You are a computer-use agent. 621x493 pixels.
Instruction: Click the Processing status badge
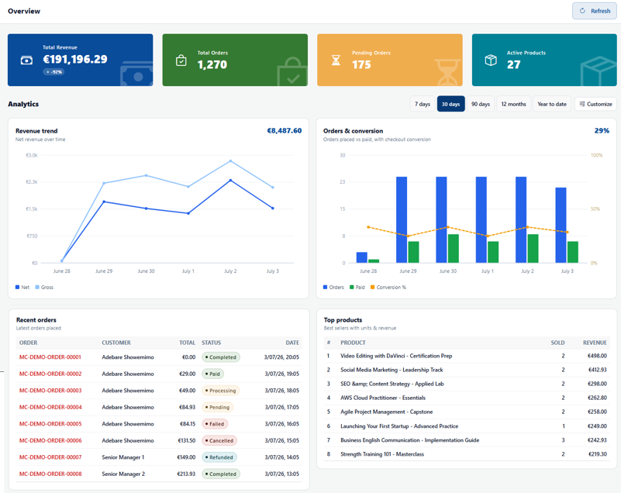[221, 391]
